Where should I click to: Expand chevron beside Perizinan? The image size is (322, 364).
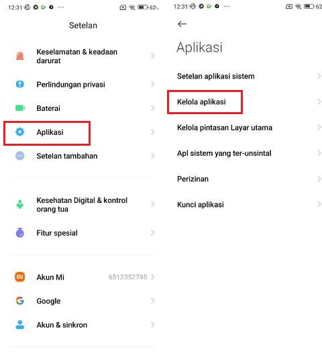(x=319, y=179)
